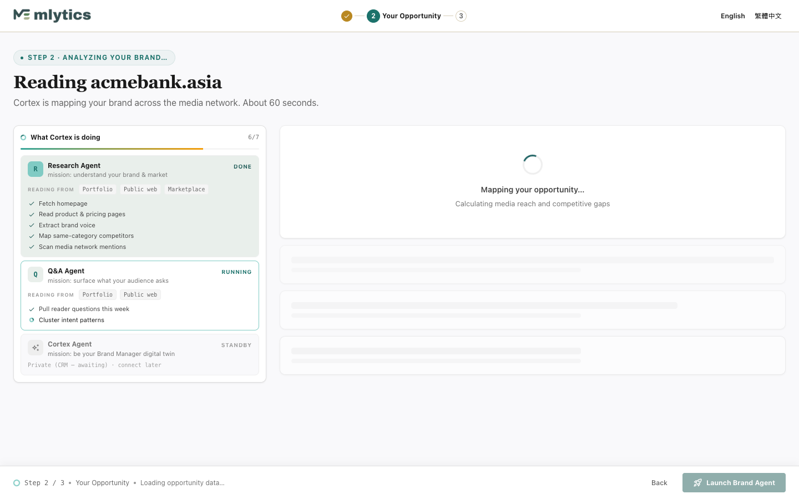The image size is (799, 499).
Task: Click the Cortex Agent sparkle icon
Action: pyautogui.click(x=36, y=348)
